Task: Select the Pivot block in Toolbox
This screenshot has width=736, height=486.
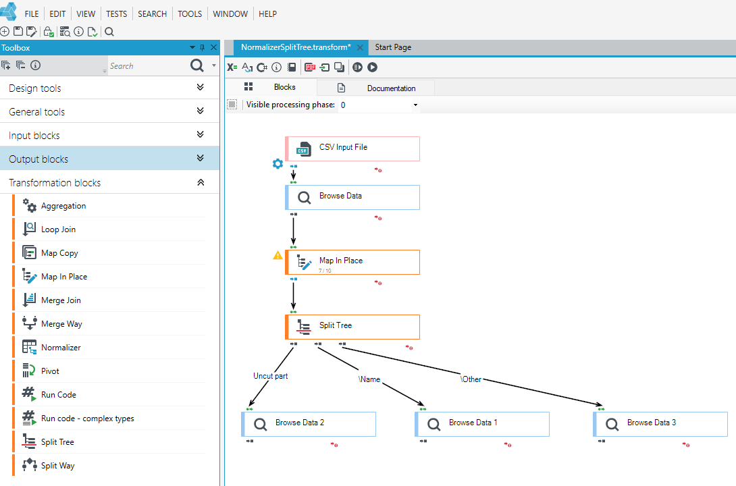Action: [109, 371]
